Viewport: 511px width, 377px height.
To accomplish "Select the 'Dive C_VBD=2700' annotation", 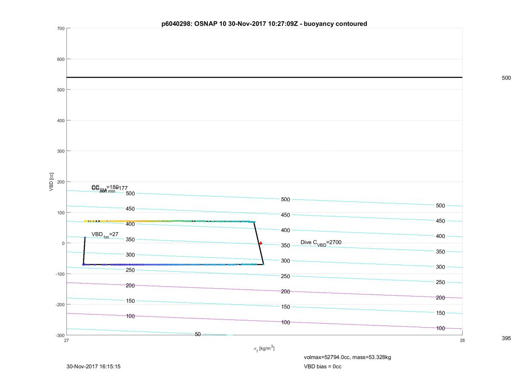I will click(321, 243).
